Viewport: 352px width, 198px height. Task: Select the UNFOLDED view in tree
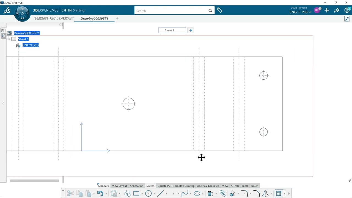31,45
